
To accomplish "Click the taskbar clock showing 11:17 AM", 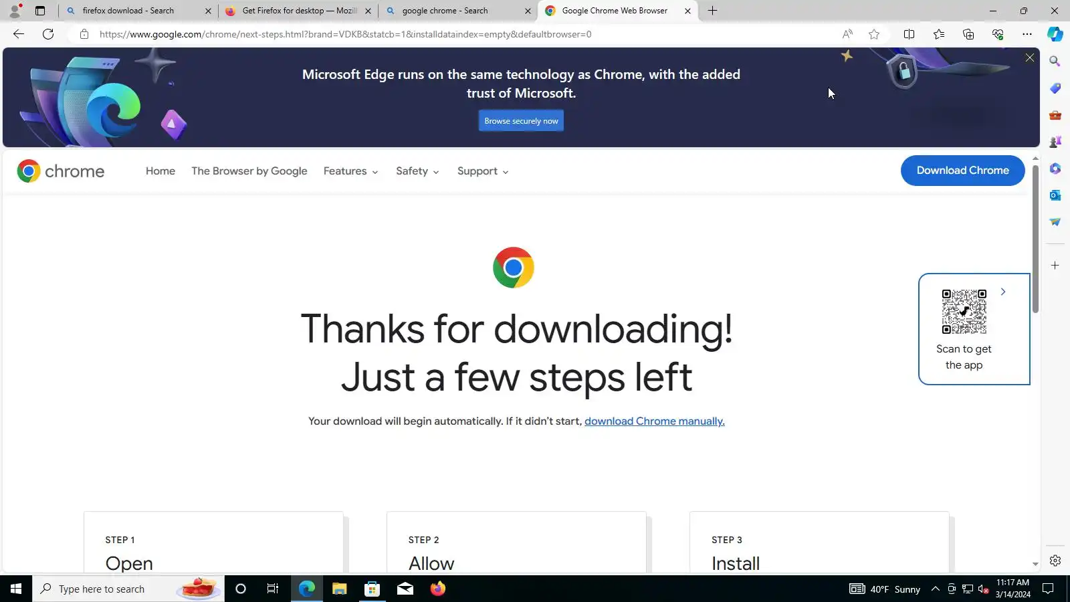I will point(1012,589).
